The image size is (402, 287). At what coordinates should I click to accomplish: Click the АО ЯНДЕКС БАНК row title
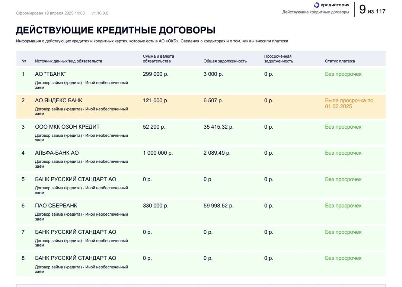point(58,100)
